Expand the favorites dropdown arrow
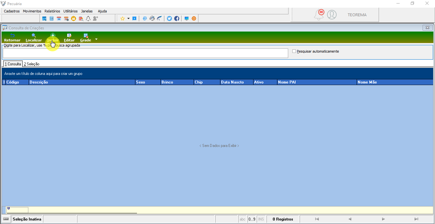 tap(128, 18)
